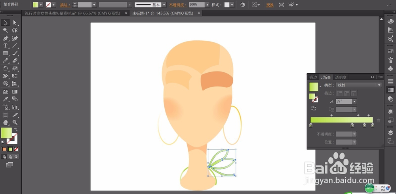Toggle Change Screen Mode button
The width and height of the screenshot is (396, 194).
pos(10,164)
